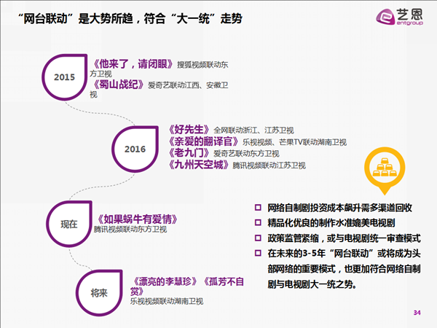Click the title 《如果蜗牛有爱情》
The width and height of the screenshot is (437, 328).
tap(138, 219)
